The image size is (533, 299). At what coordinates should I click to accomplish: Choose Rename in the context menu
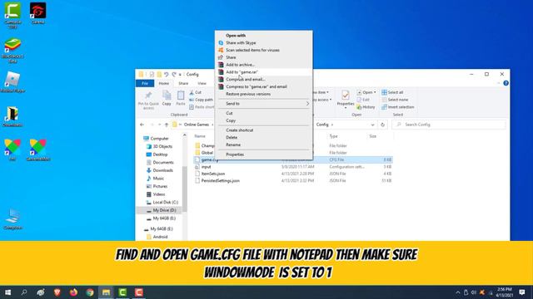coord(264,145)
